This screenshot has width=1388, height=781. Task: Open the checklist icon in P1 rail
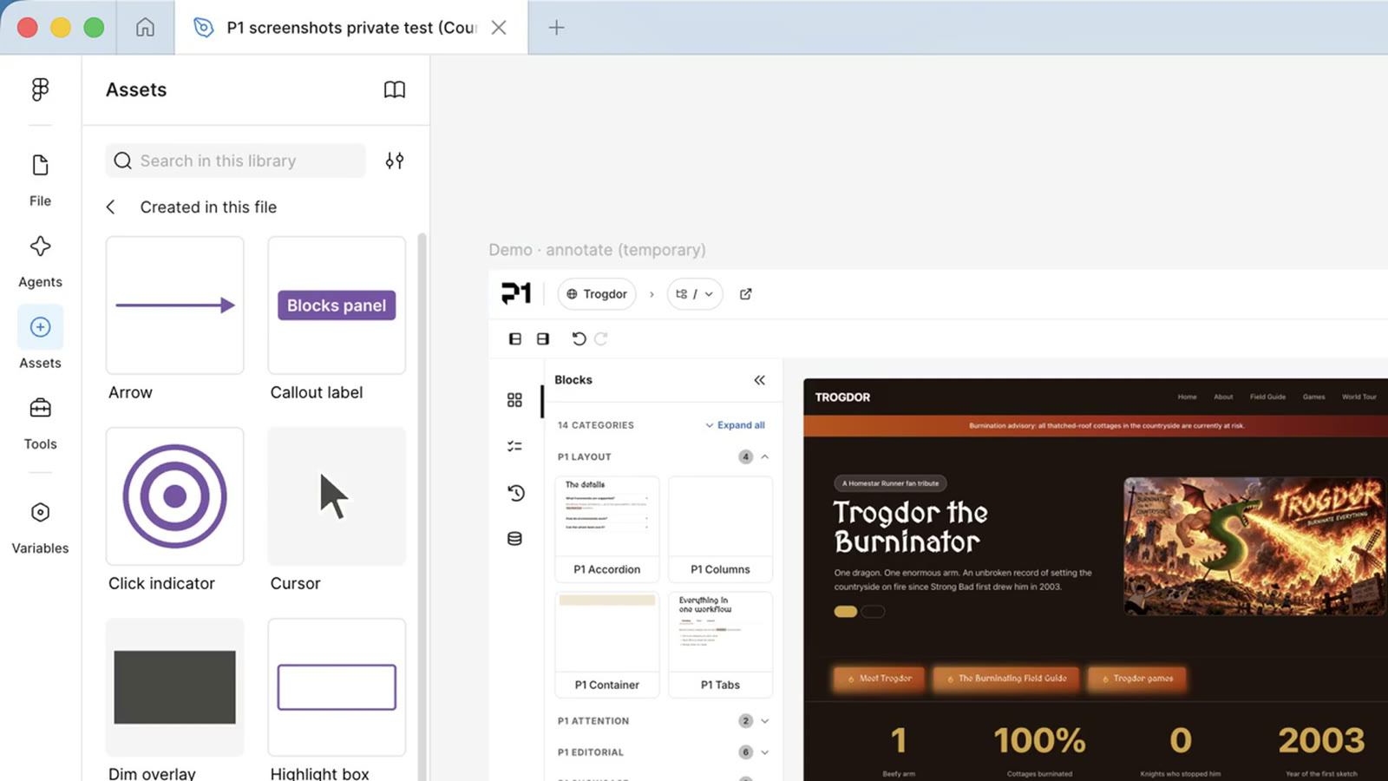click(514, 446)
